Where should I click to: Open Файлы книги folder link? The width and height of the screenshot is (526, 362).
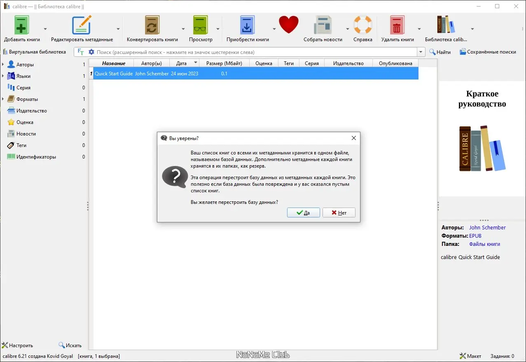coord(484,244)
